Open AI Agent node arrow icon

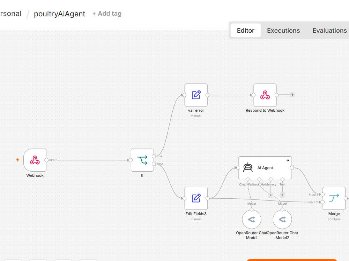click(288, 160)
